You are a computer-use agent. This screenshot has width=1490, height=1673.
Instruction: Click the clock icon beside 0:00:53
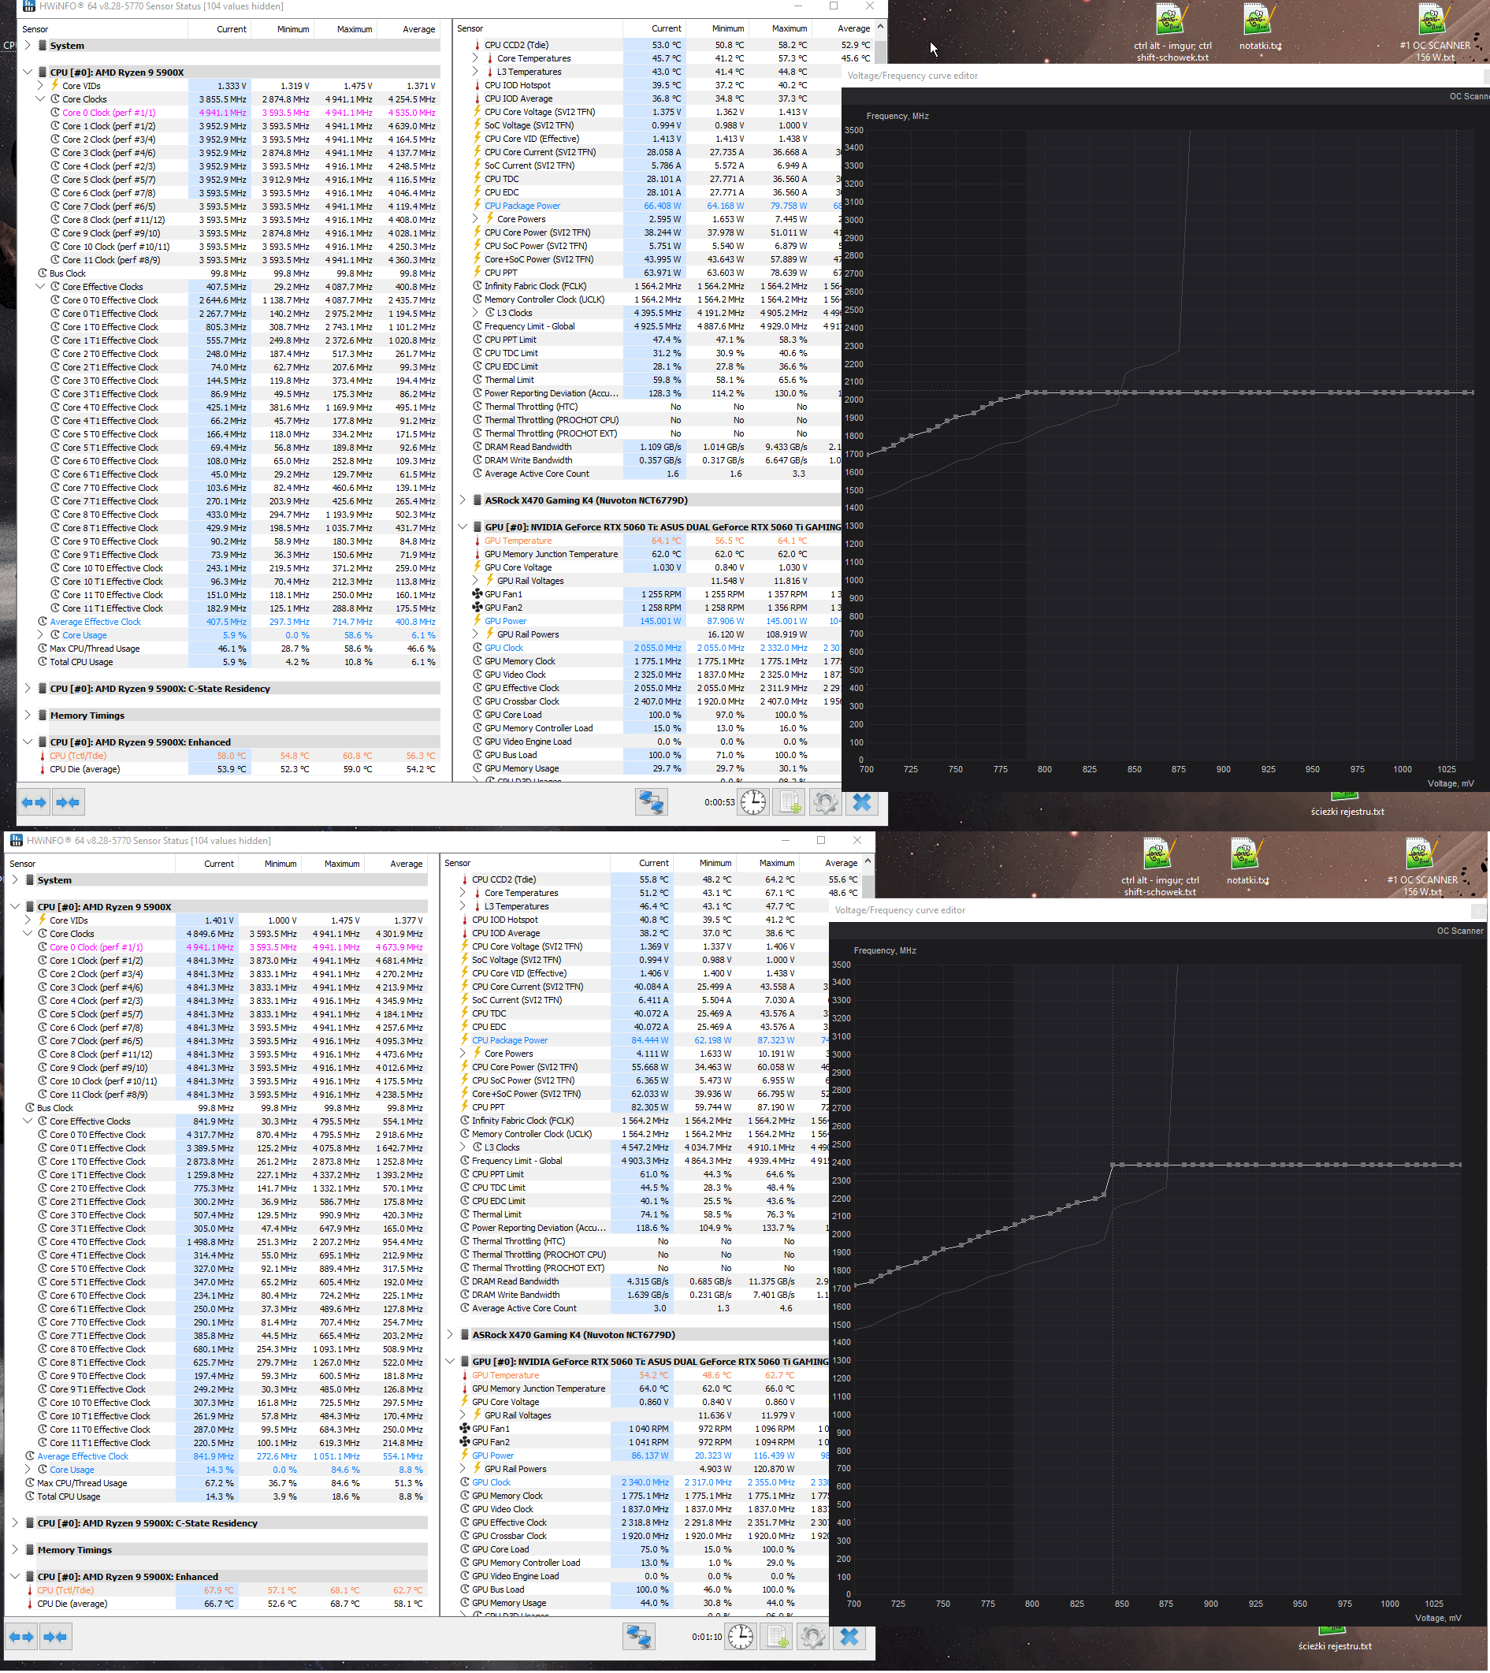pyautogui.click(x=753, y=802)
